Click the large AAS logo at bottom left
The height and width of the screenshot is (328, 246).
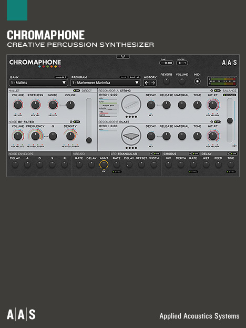[21, 315]
